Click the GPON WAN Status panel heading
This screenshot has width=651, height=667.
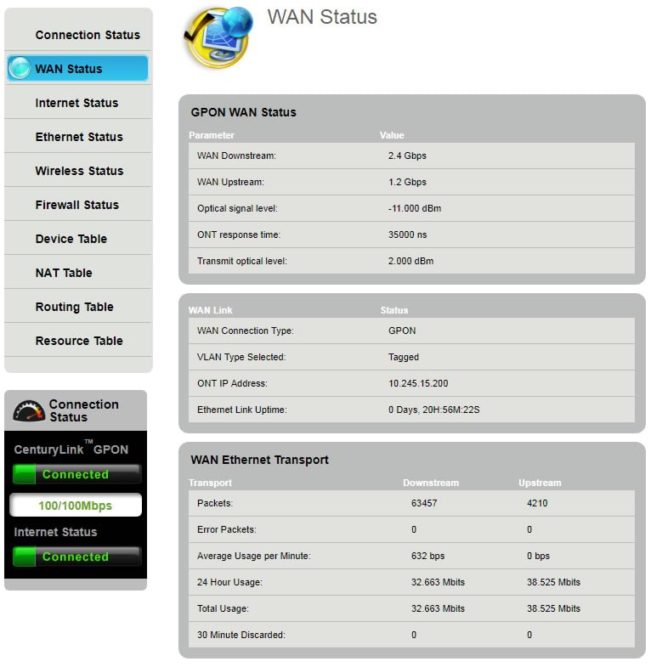pos(243,112)
